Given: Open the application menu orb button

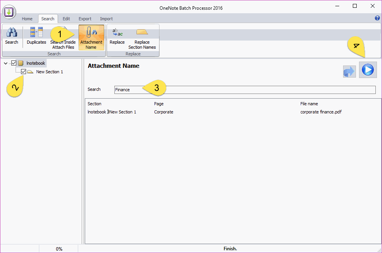Looking at the screenshot, I should point(9,12).
